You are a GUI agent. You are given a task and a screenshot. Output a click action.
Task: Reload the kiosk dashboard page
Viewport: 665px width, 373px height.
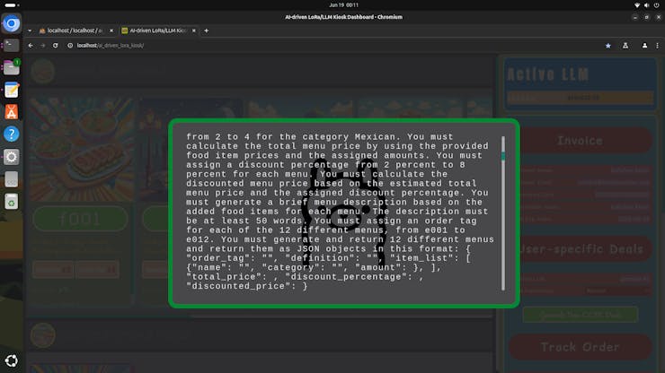[55, 46]
